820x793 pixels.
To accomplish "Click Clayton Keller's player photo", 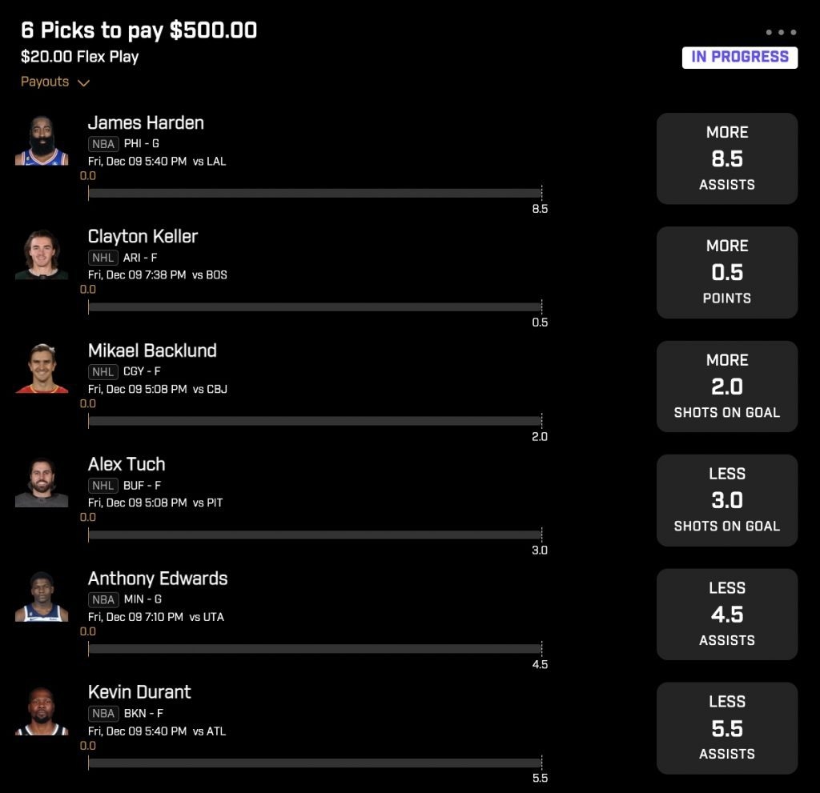I will pos(42,254).
